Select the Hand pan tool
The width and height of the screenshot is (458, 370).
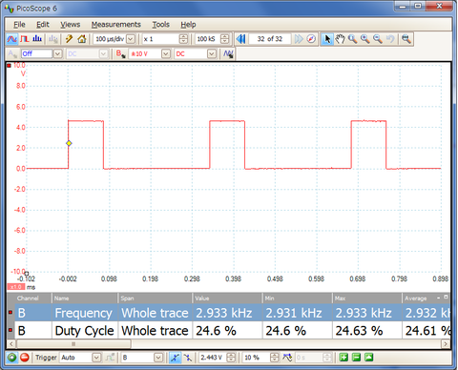click(340, 39)
